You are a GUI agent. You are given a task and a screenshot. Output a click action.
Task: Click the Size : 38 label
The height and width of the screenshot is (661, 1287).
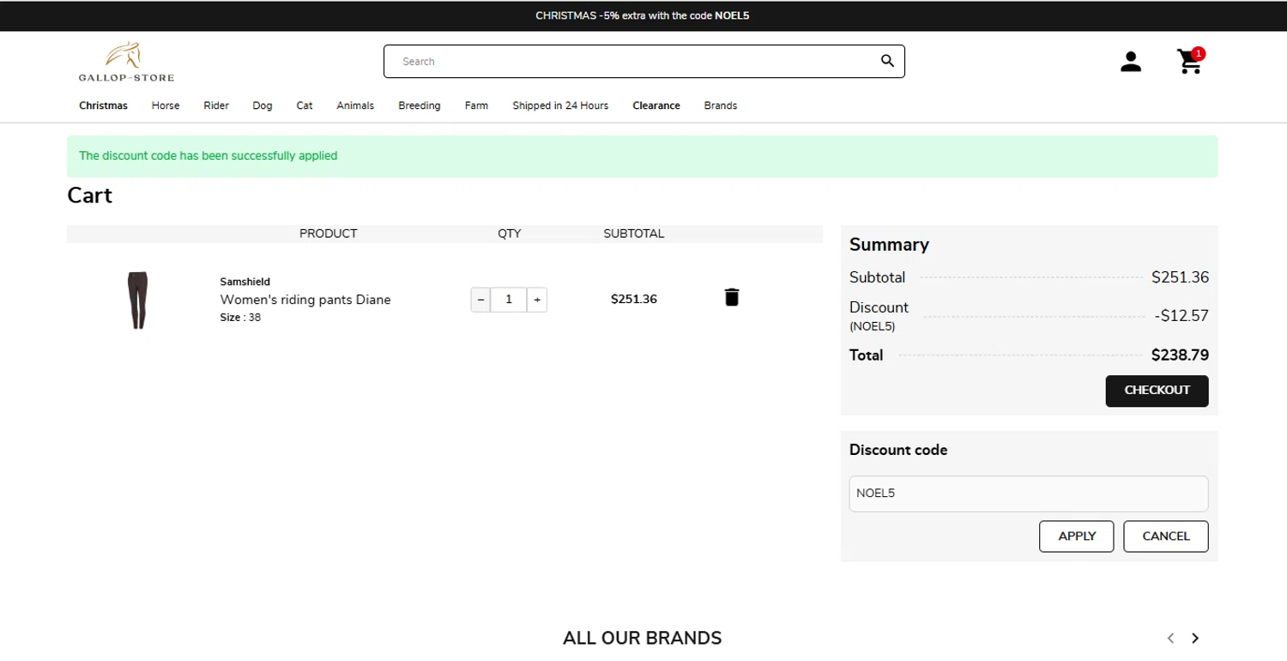coord(240,318)
